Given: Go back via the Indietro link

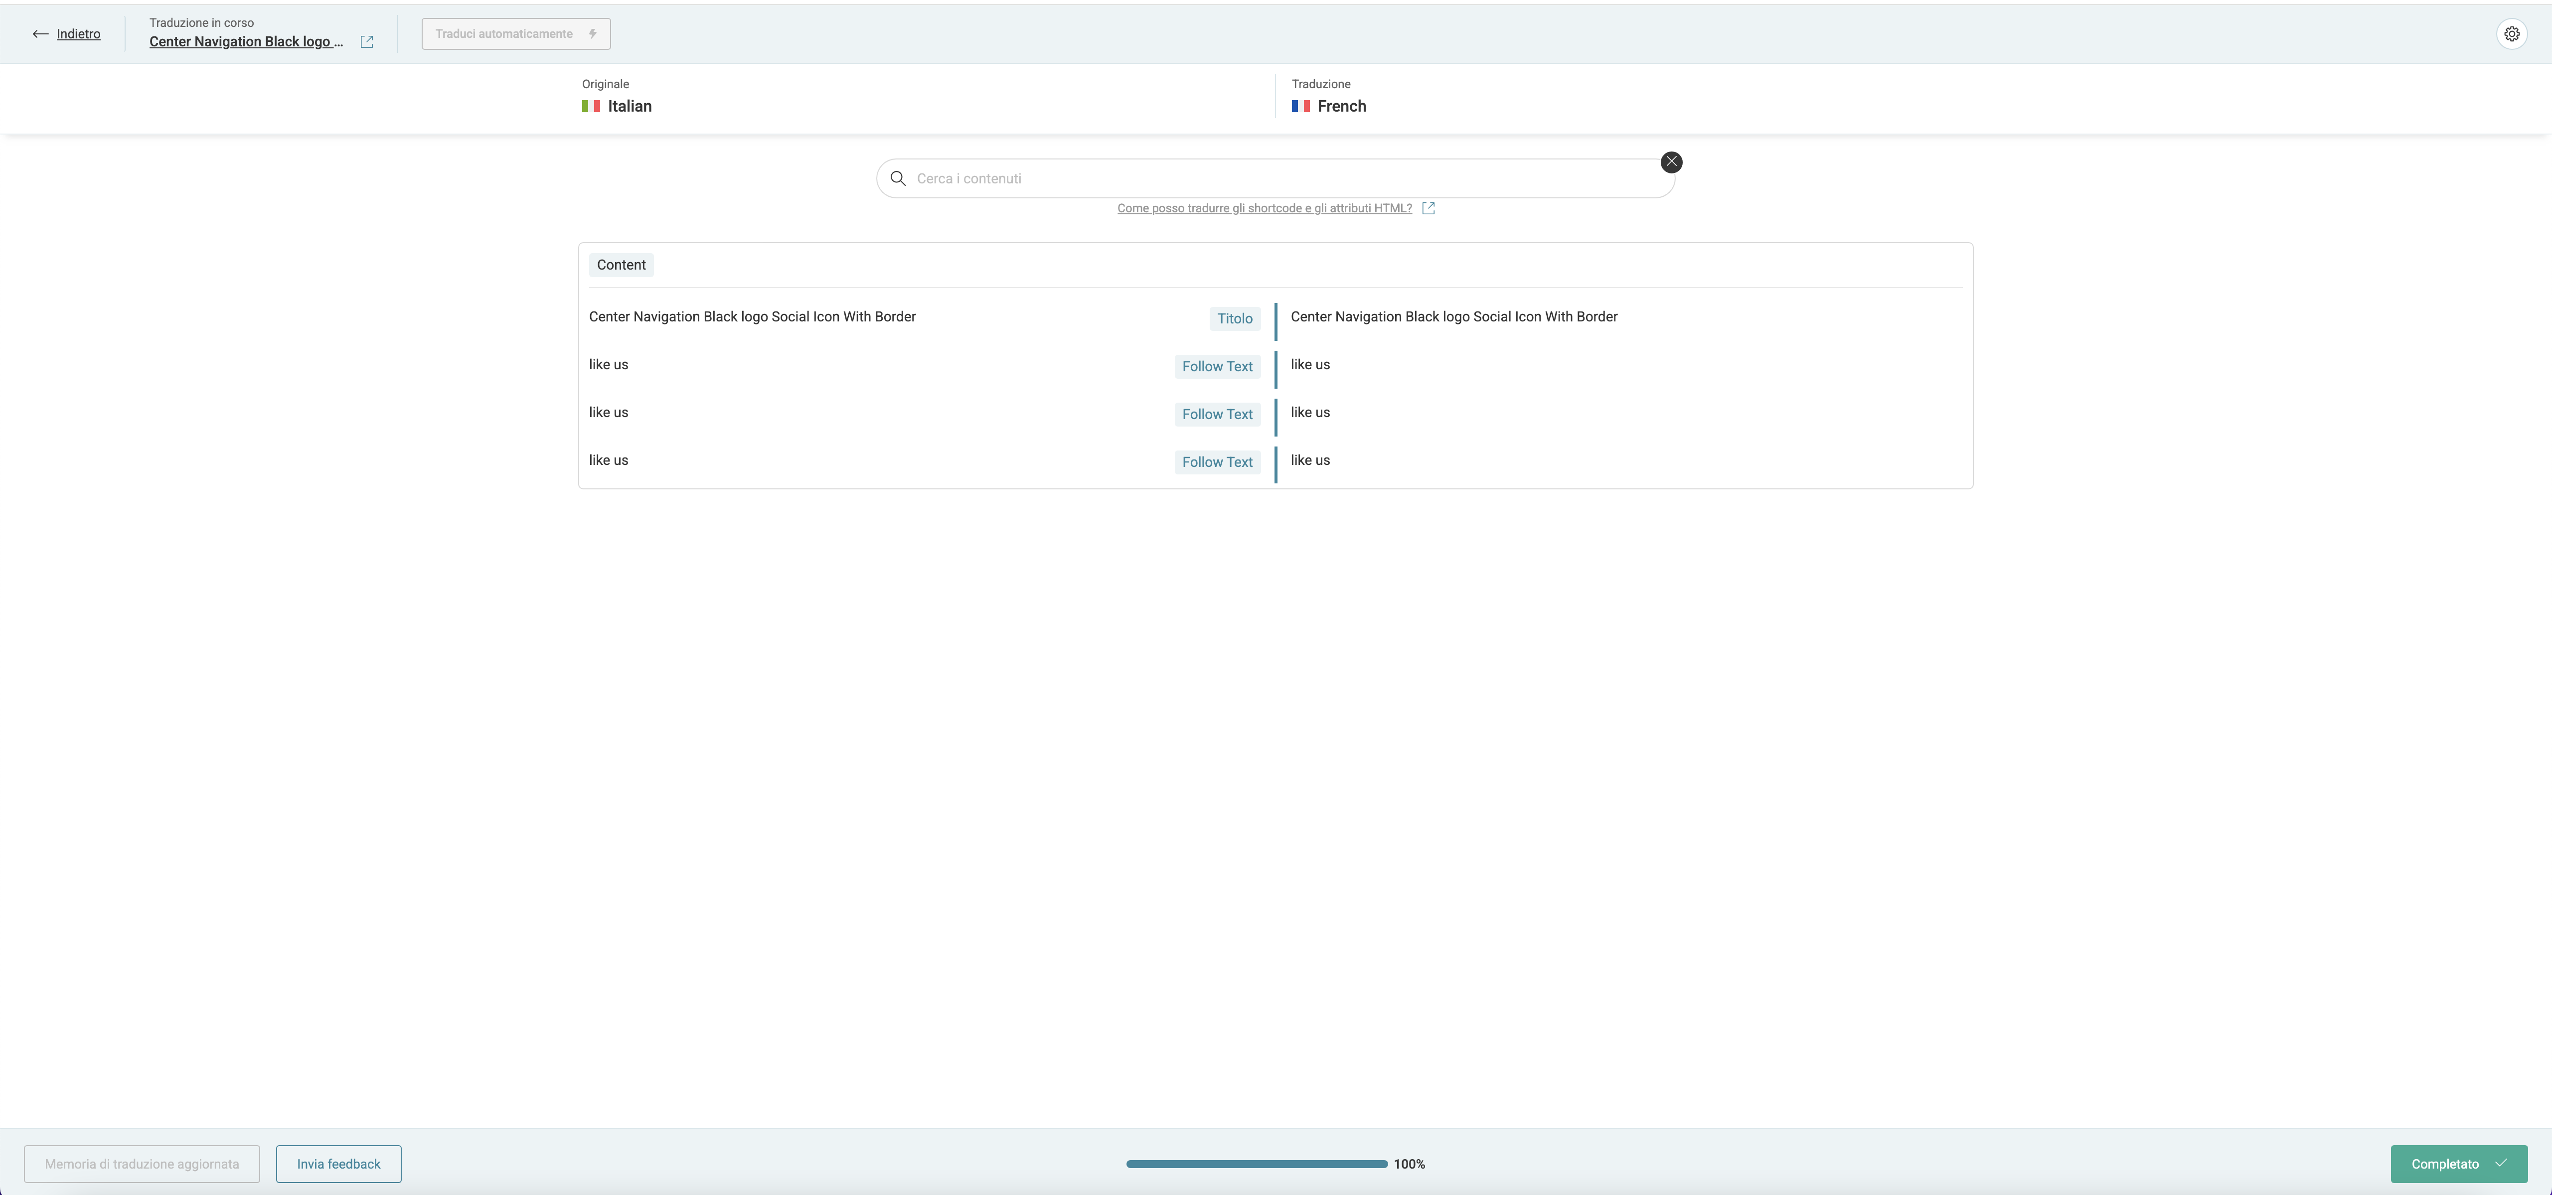Looking at the screenshot, I should tap(78, 34).
